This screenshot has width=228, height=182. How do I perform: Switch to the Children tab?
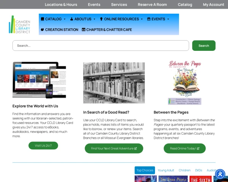185,170
